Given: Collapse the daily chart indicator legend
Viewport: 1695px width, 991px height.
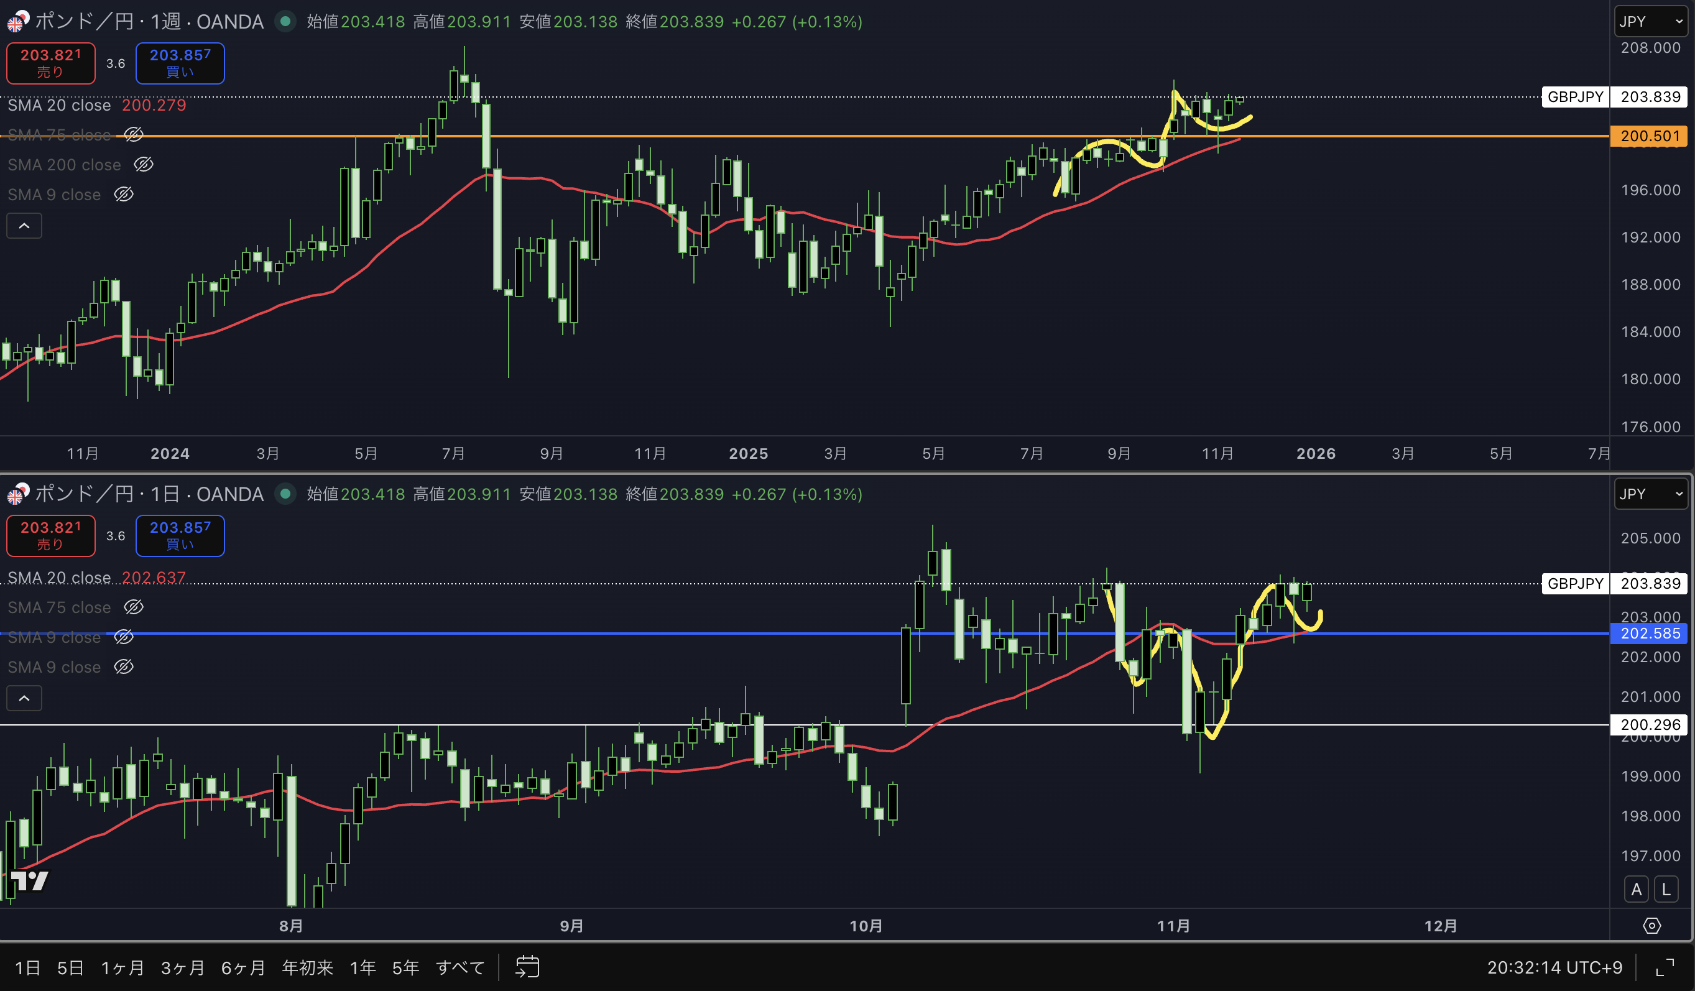Looking at the screenshot, I should click(x=24, y=699).
